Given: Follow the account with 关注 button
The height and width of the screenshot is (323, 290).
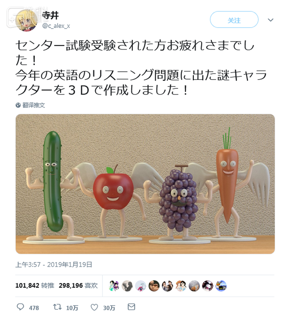Looking at the screenshot, I should (x=234, y=20).
